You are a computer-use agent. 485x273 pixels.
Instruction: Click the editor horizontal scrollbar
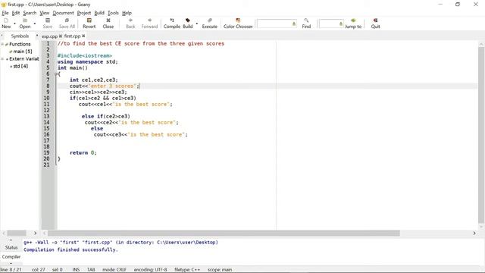click(x=224, y=233)
